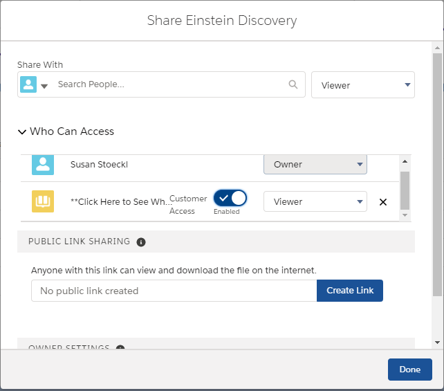Viewport: 444px width, 391px height.
Task: Click Susan Stoeckl's user avatar icon
Action: point(43,165)
